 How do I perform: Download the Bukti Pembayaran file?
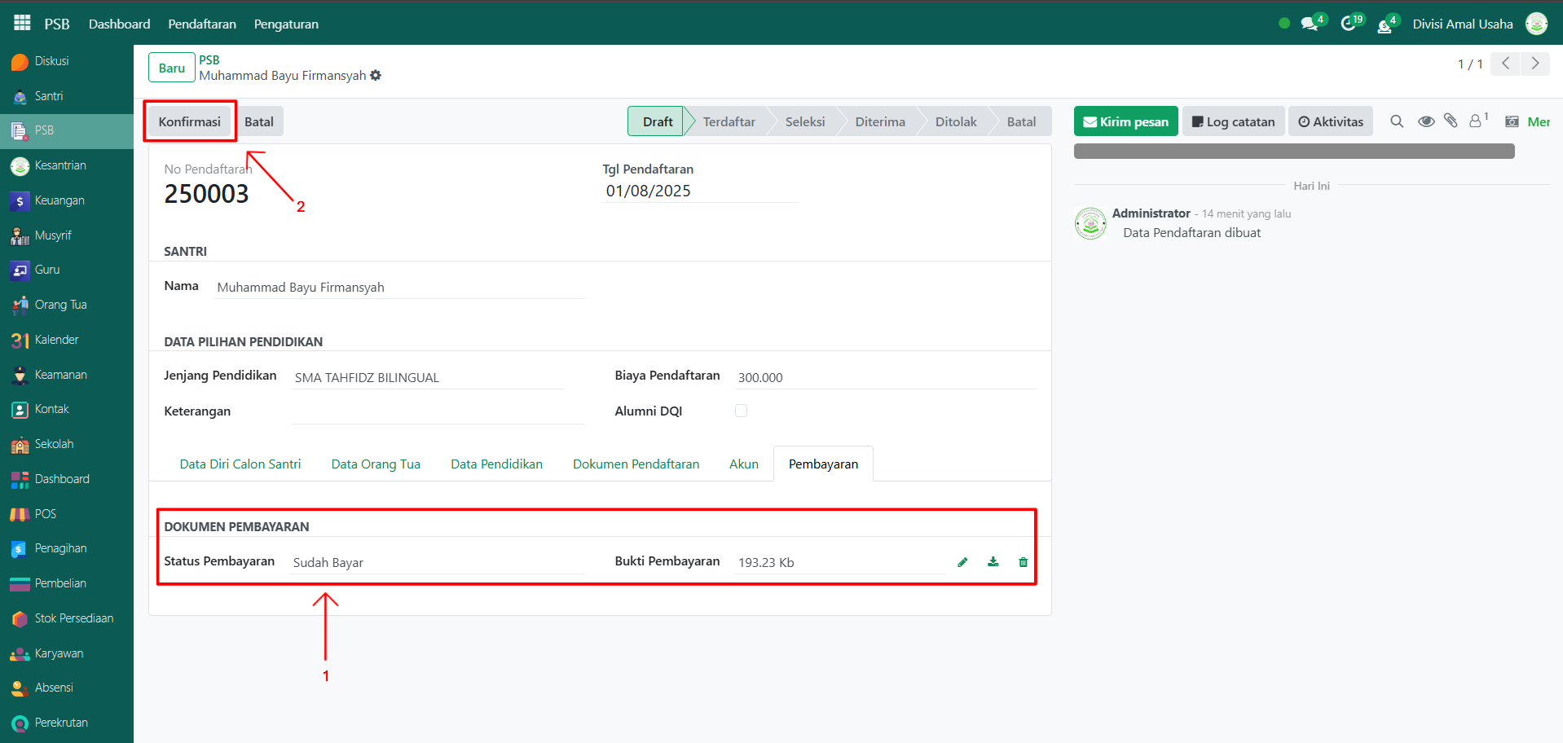coord(993,562)
